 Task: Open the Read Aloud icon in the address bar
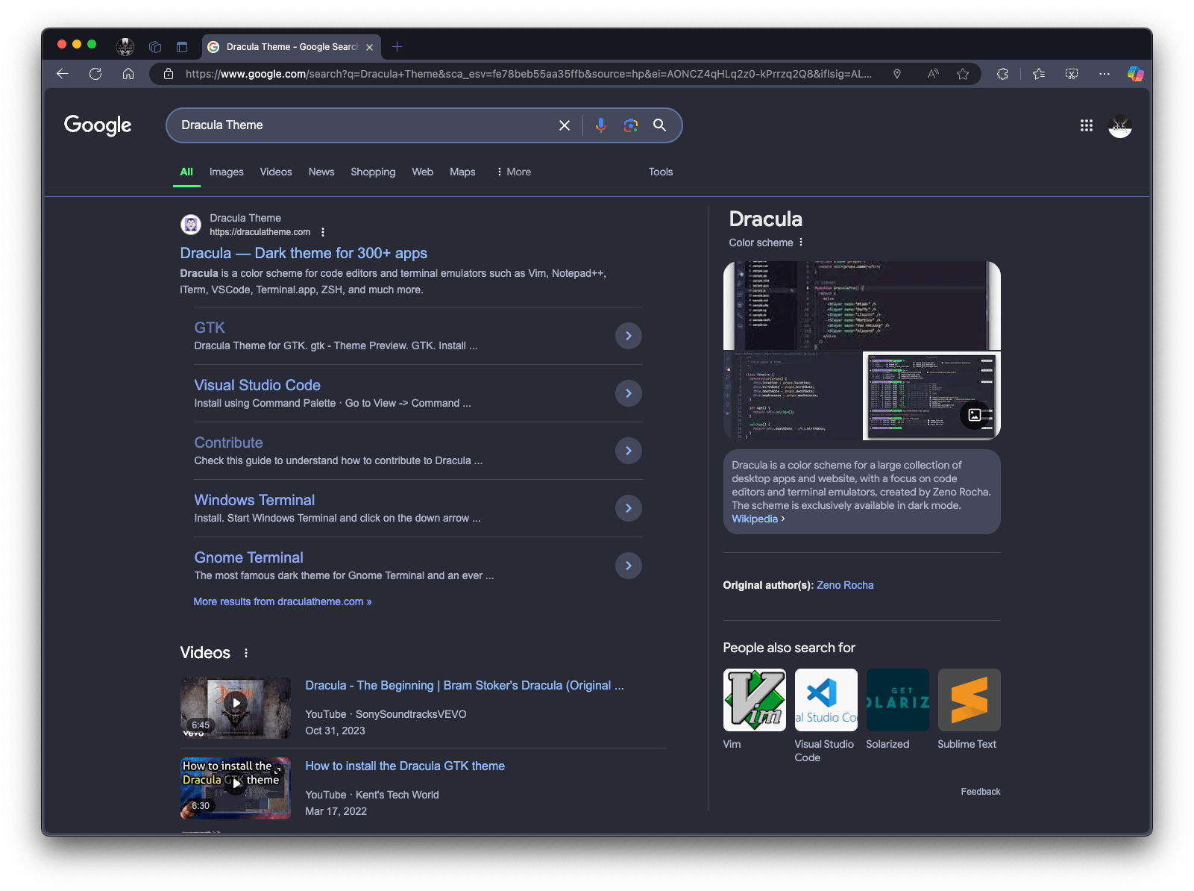coord(932,74)
